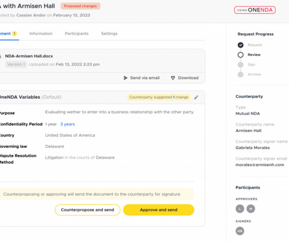
Task: Open approver avatar L
Action: 240,209
